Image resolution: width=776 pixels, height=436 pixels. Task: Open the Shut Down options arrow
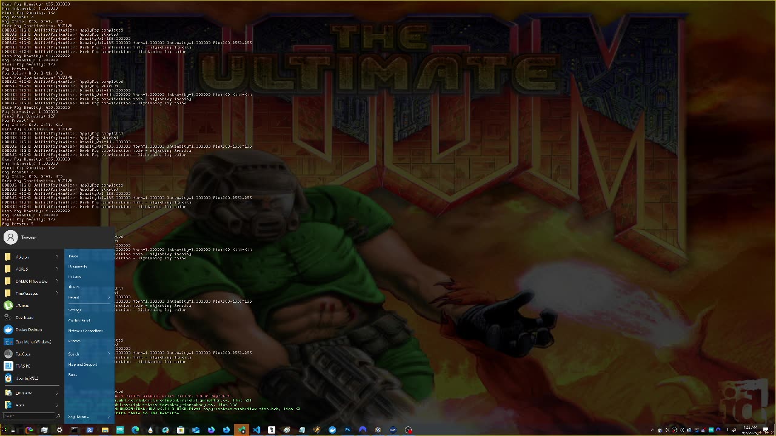point(109,417)
